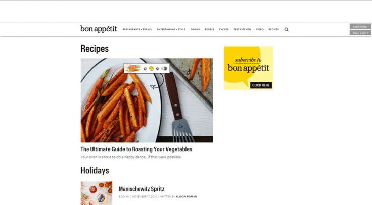372x205 pixels.
Task: Open the Restaurants + Travel menu
Action: 137,29
